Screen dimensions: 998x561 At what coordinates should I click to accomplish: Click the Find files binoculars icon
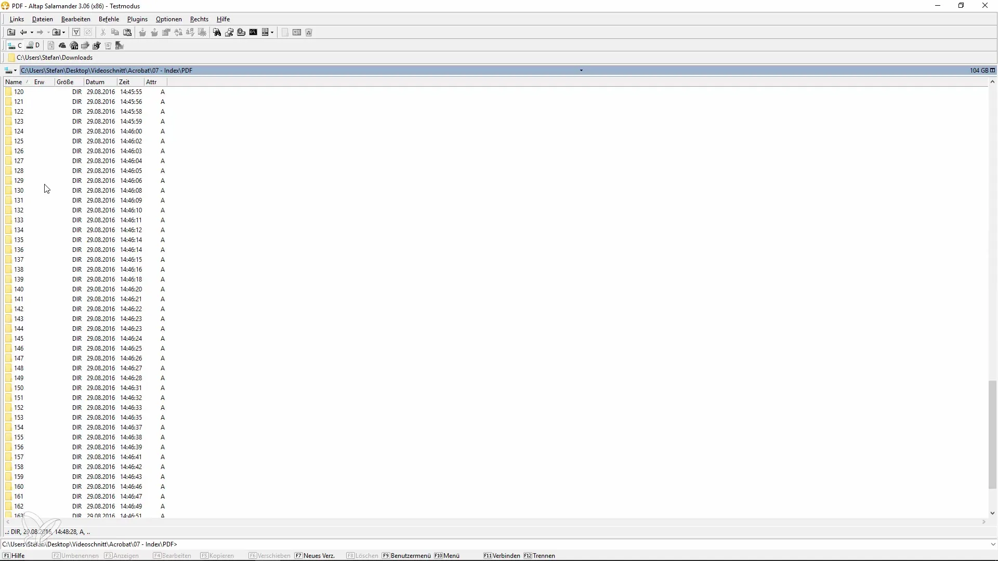pyautogui.click(x=217, y=32)
